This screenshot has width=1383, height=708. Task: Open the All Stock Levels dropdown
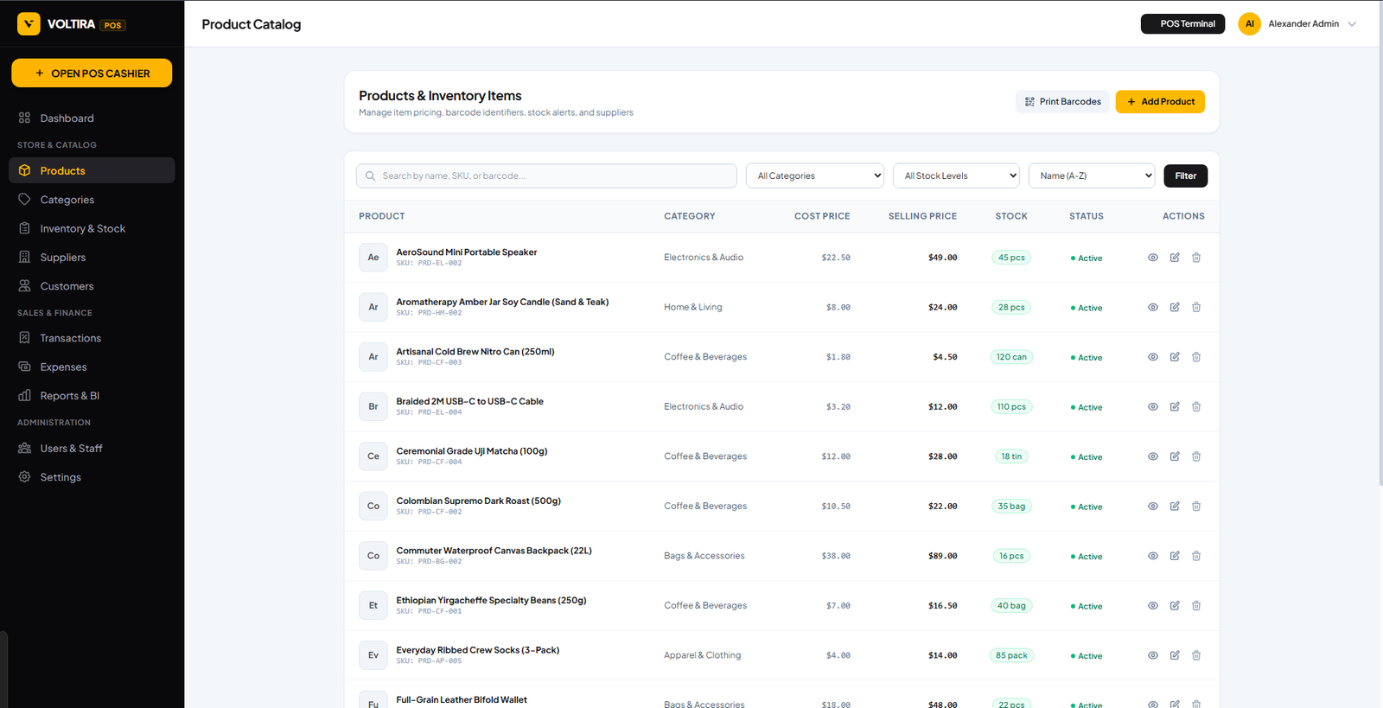click(956, 175)
